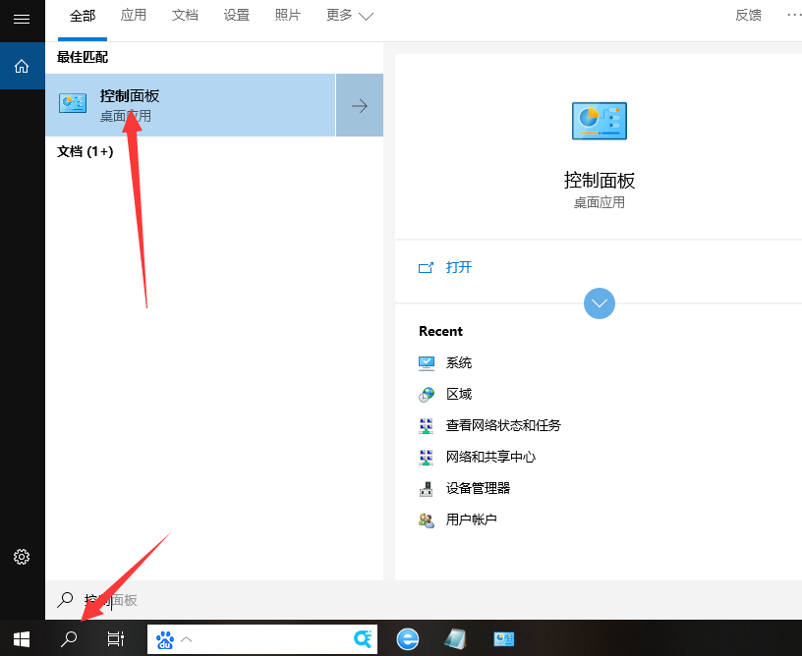Open Settings from the left rail gear

point(22,557)
